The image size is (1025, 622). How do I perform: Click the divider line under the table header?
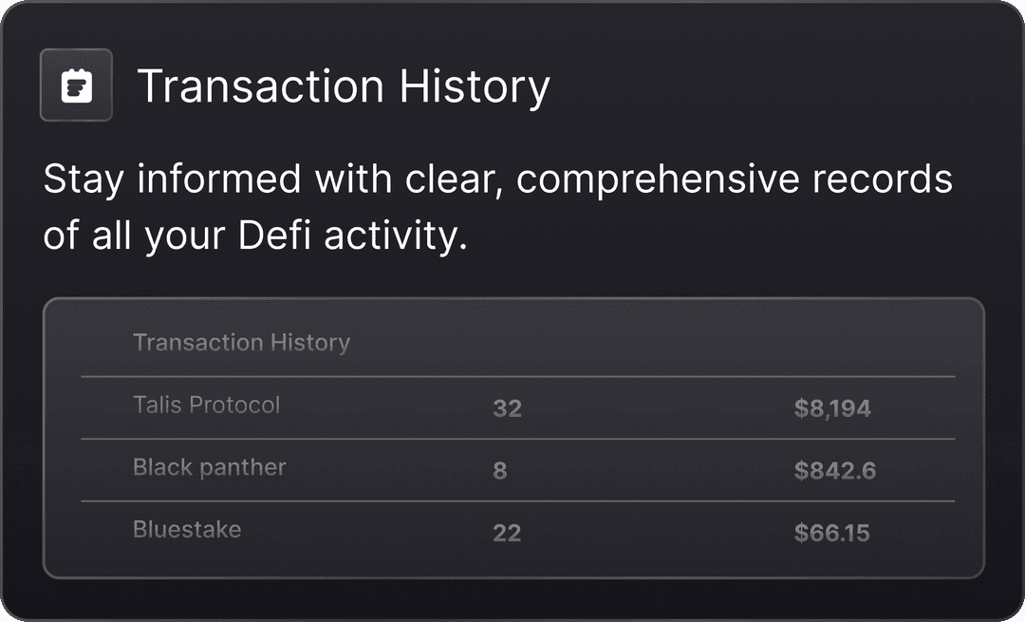(517, 377)
